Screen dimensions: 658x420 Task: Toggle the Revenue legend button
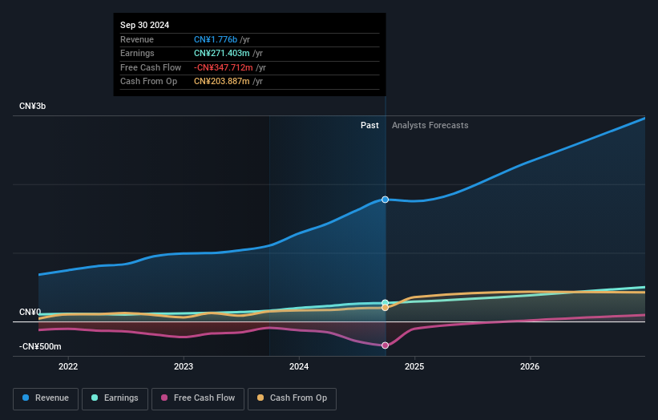[x=46, y=398]
